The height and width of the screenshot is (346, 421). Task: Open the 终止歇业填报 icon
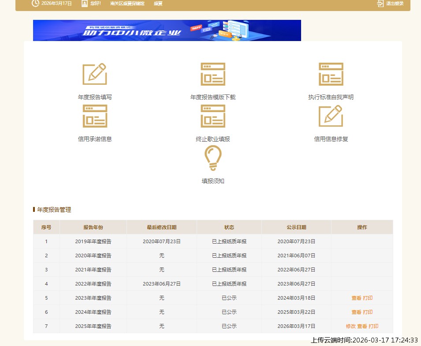pos(213,116)
